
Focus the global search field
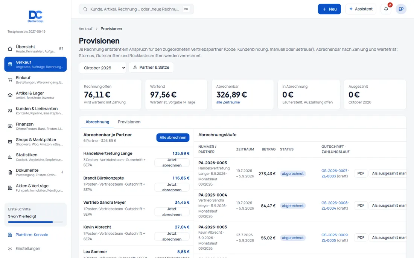136,9
